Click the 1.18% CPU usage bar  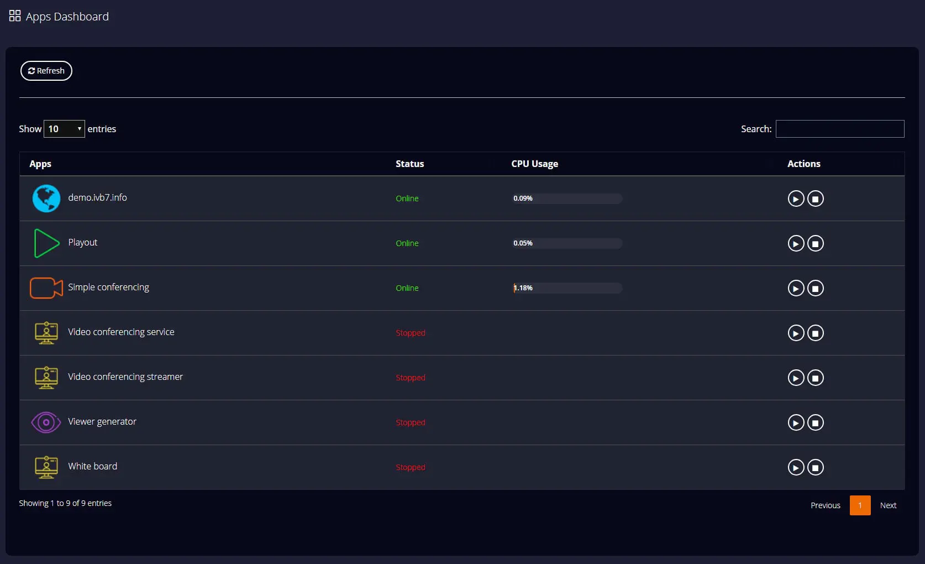[x=567, y=288]
